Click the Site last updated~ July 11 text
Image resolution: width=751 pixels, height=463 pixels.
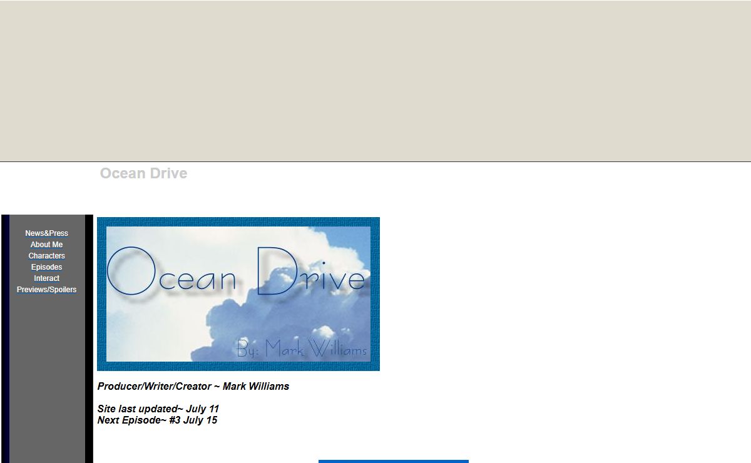coord(158,409)
